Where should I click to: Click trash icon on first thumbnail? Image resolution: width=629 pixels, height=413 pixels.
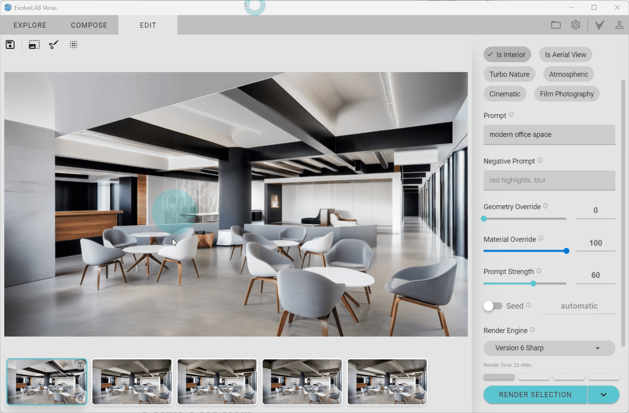pyautogui.click(x=80, y=399)
